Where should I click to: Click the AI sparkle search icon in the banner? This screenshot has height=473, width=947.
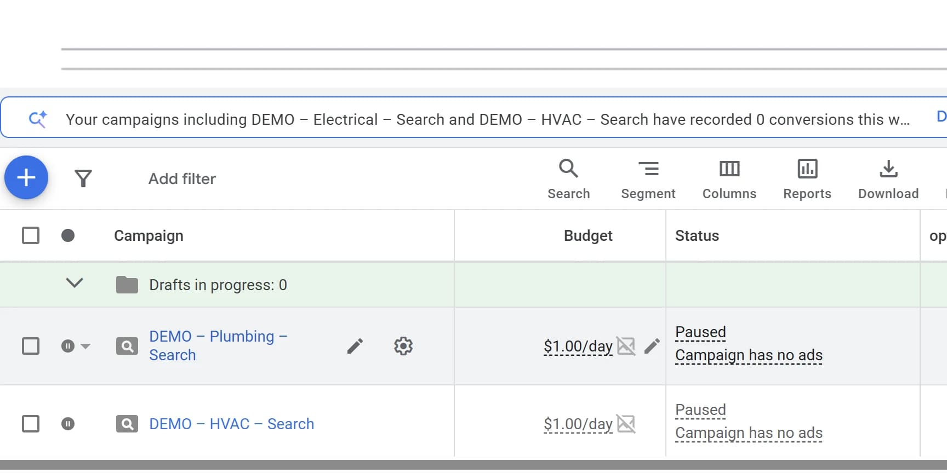pyautogui.click(x=38, y=119)
